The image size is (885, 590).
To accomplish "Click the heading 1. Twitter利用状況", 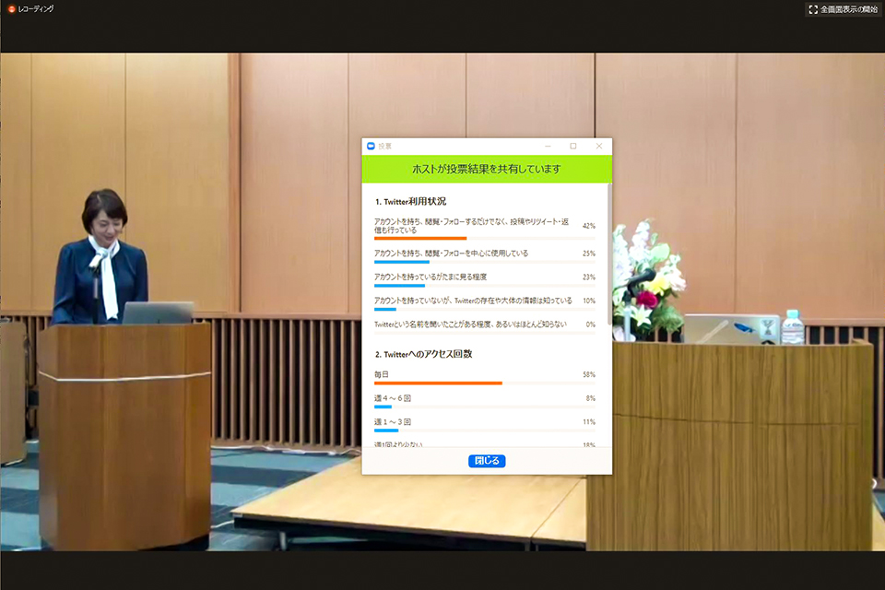I will (x=410, y=202).
